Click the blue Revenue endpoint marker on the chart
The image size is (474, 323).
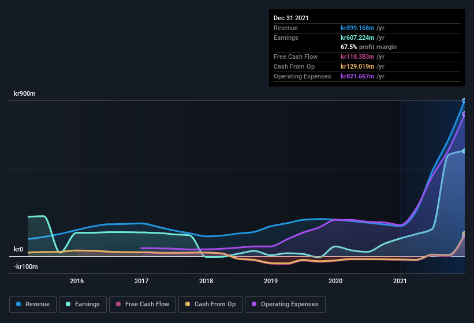point(464,101)
